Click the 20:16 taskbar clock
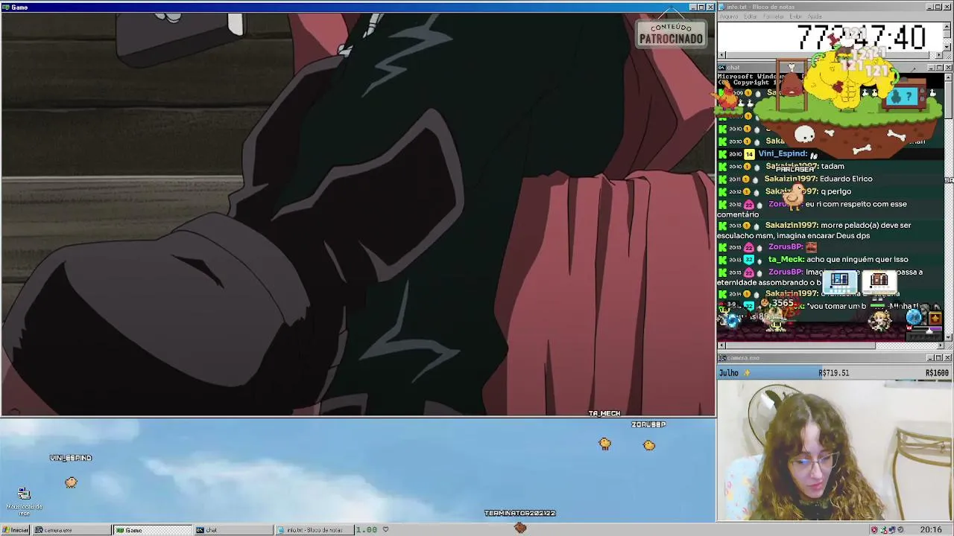 (x=930, y=530)
